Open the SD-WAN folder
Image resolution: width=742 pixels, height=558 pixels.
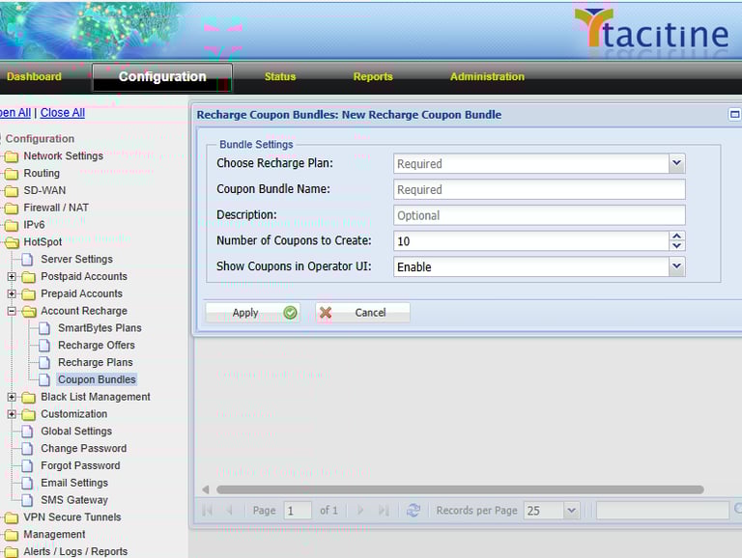pos(44,190)
